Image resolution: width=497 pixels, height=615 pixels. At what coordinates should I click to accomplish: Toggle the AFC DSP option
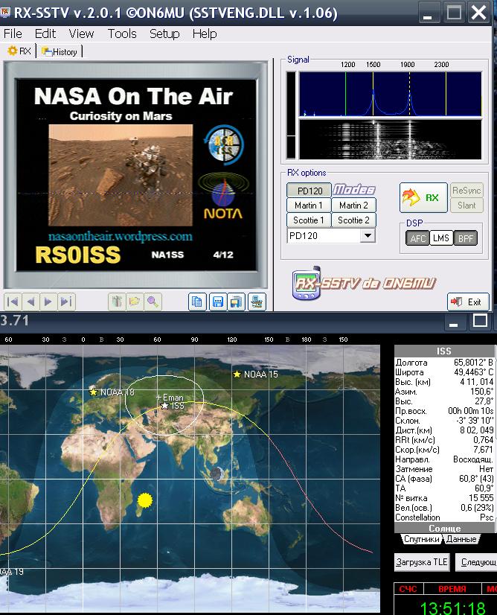click(x=417, y=238)
